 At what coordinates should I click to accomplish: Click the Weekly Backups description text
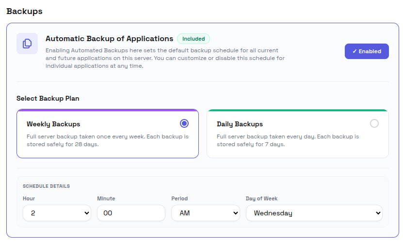pyautogui.click(x=108, y=140)
